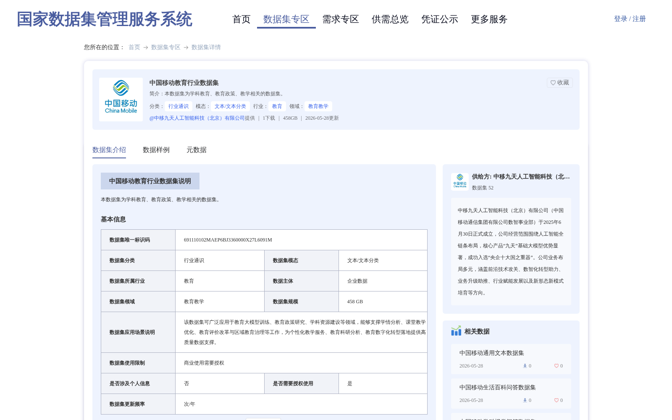Screen dimensions: 672x420
Task: Click the 文本/文本分类 modality tag
Action: pyautogui.click(x=230, y=106)
